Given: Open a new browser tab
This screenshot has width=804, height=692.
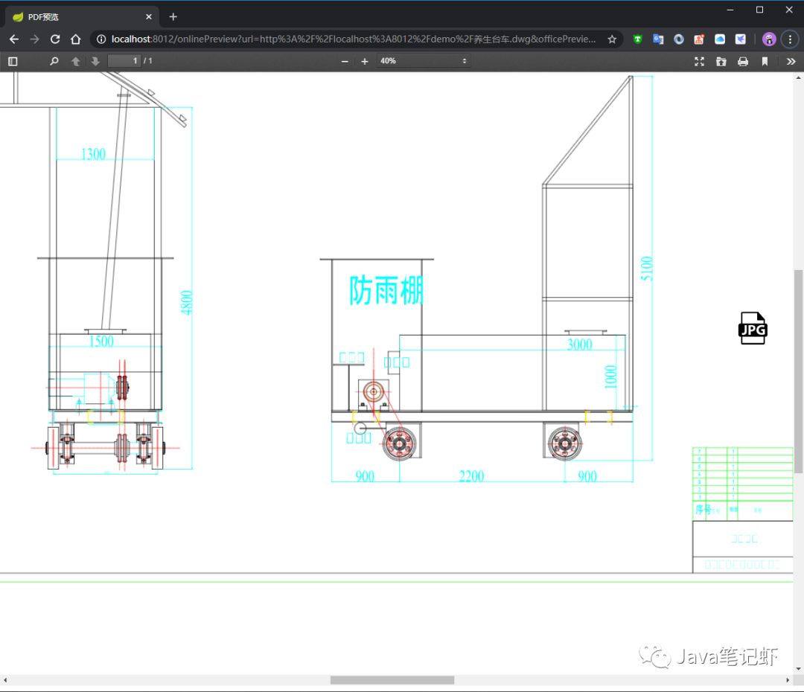Looking at the screenshot, I should (x=173, y=17).
